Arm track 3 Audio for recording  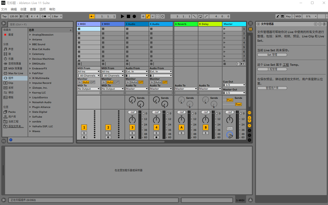tap(132, 137)
